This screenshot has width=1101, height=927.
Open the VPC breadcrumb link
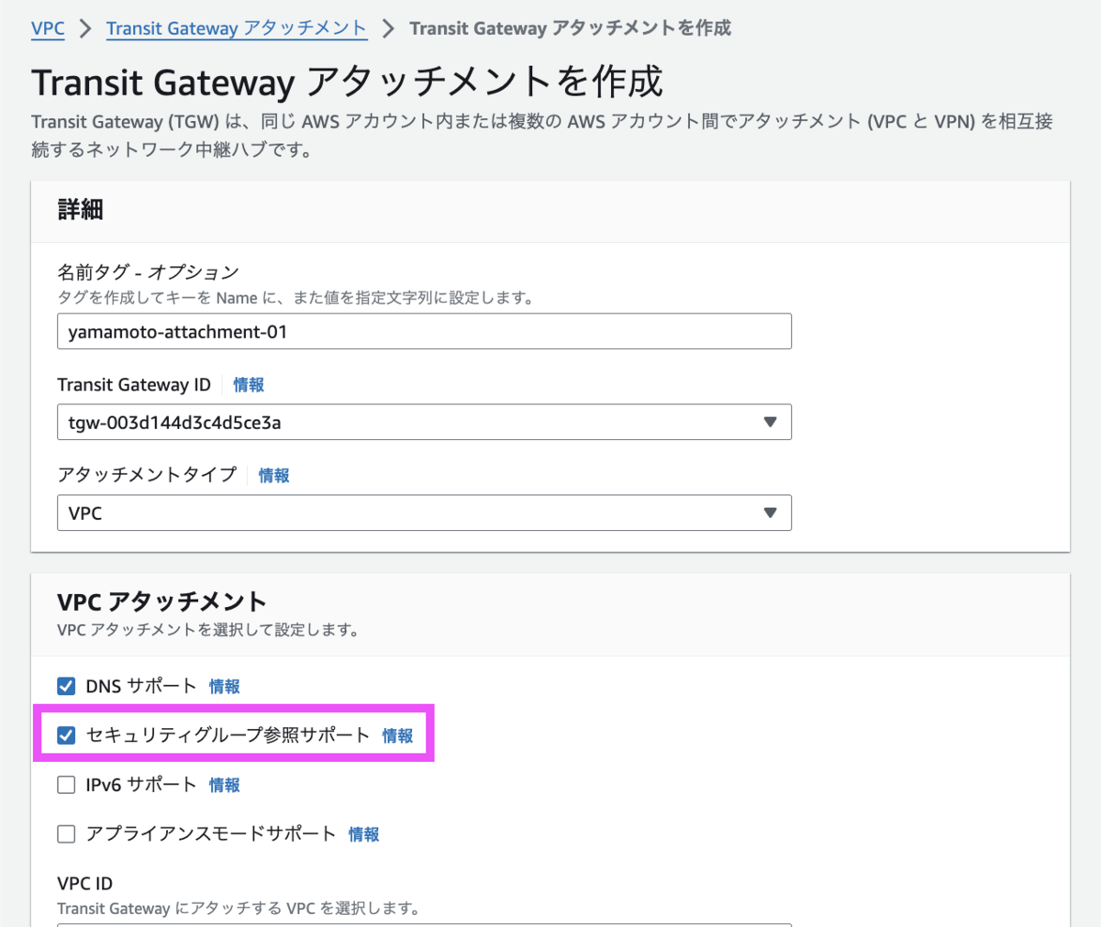pyautogui.click(x=48, y=28)
